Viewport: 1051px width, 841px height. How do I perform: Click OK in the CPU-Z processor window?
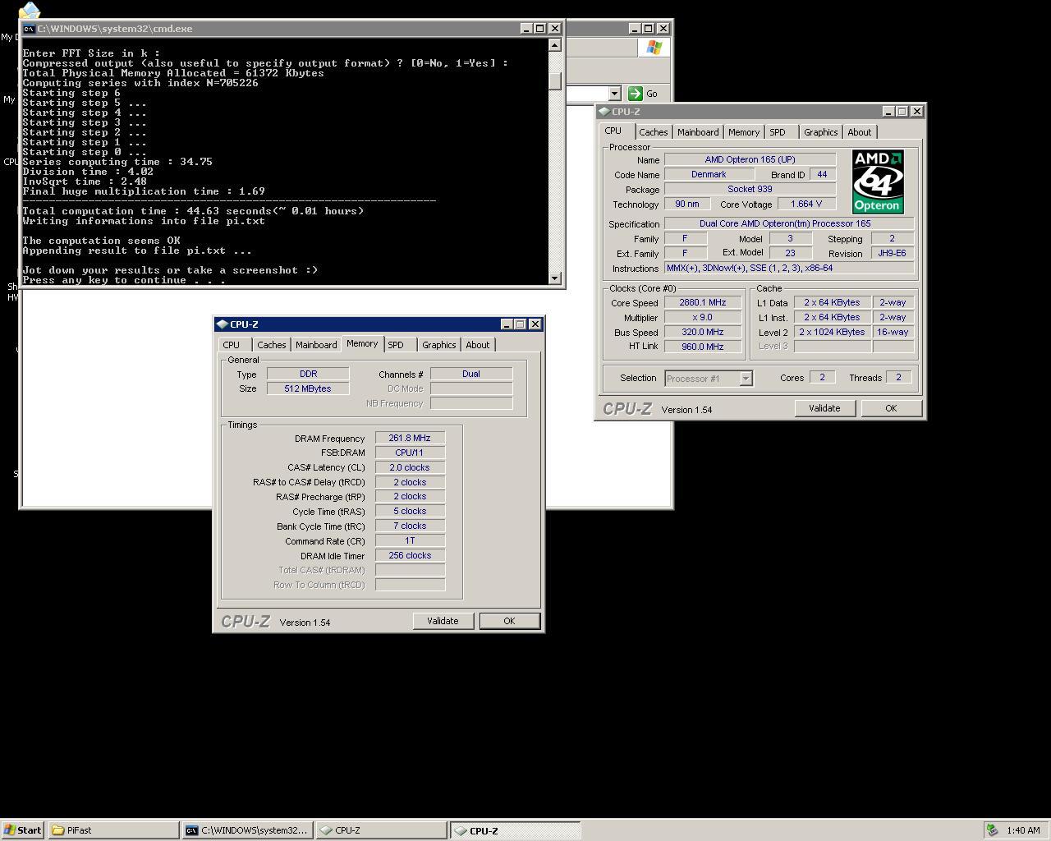coord(891,408)
